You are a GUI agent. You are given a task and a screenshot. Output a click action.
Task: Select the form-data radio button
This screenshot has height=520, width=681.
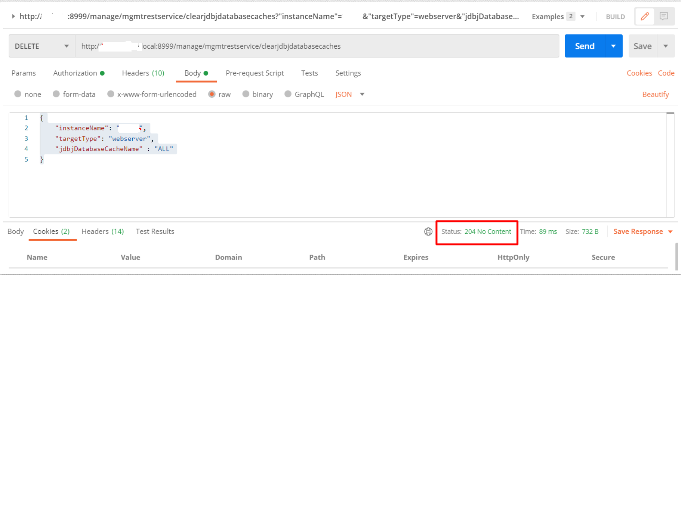[x=56, y=94]
